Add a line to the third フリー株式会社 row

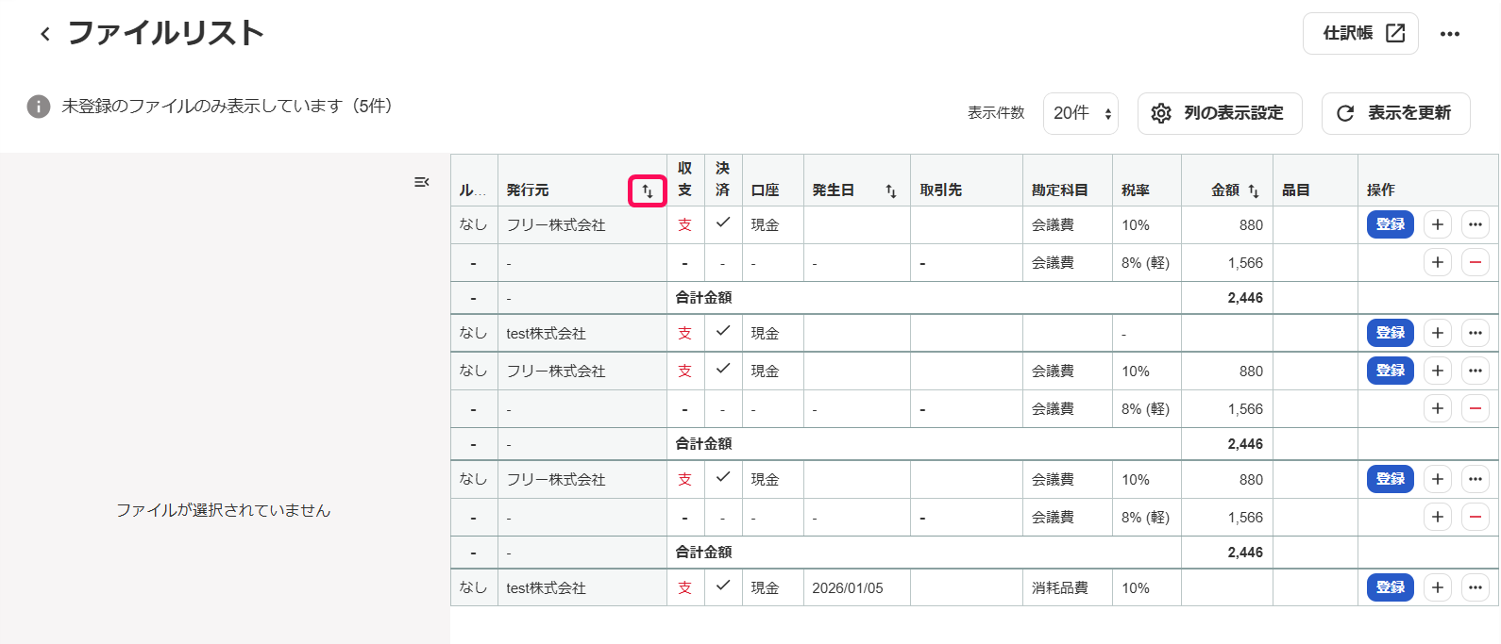coord(1438,479)
